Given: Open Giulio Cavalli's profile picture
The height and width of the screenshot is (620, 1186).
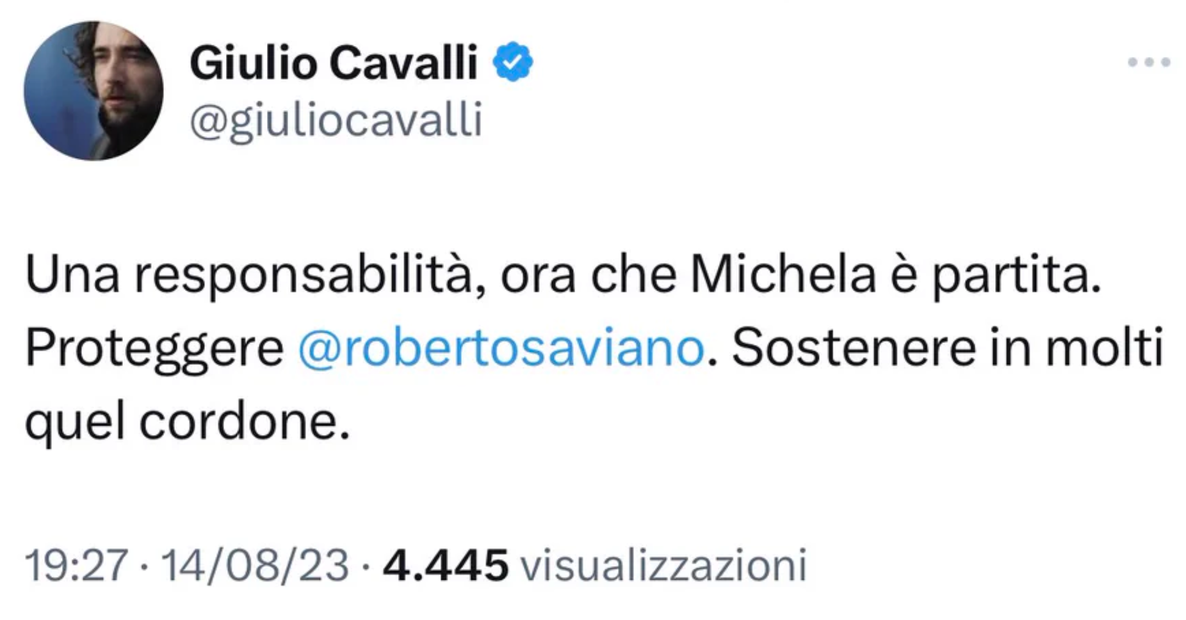Looking at the screenshot, I should [93, 91].
